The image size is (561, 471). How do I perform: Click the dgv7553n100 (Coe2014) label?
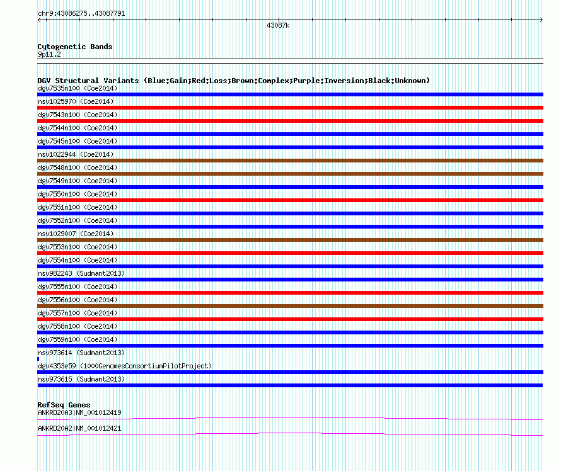point(78,247)
